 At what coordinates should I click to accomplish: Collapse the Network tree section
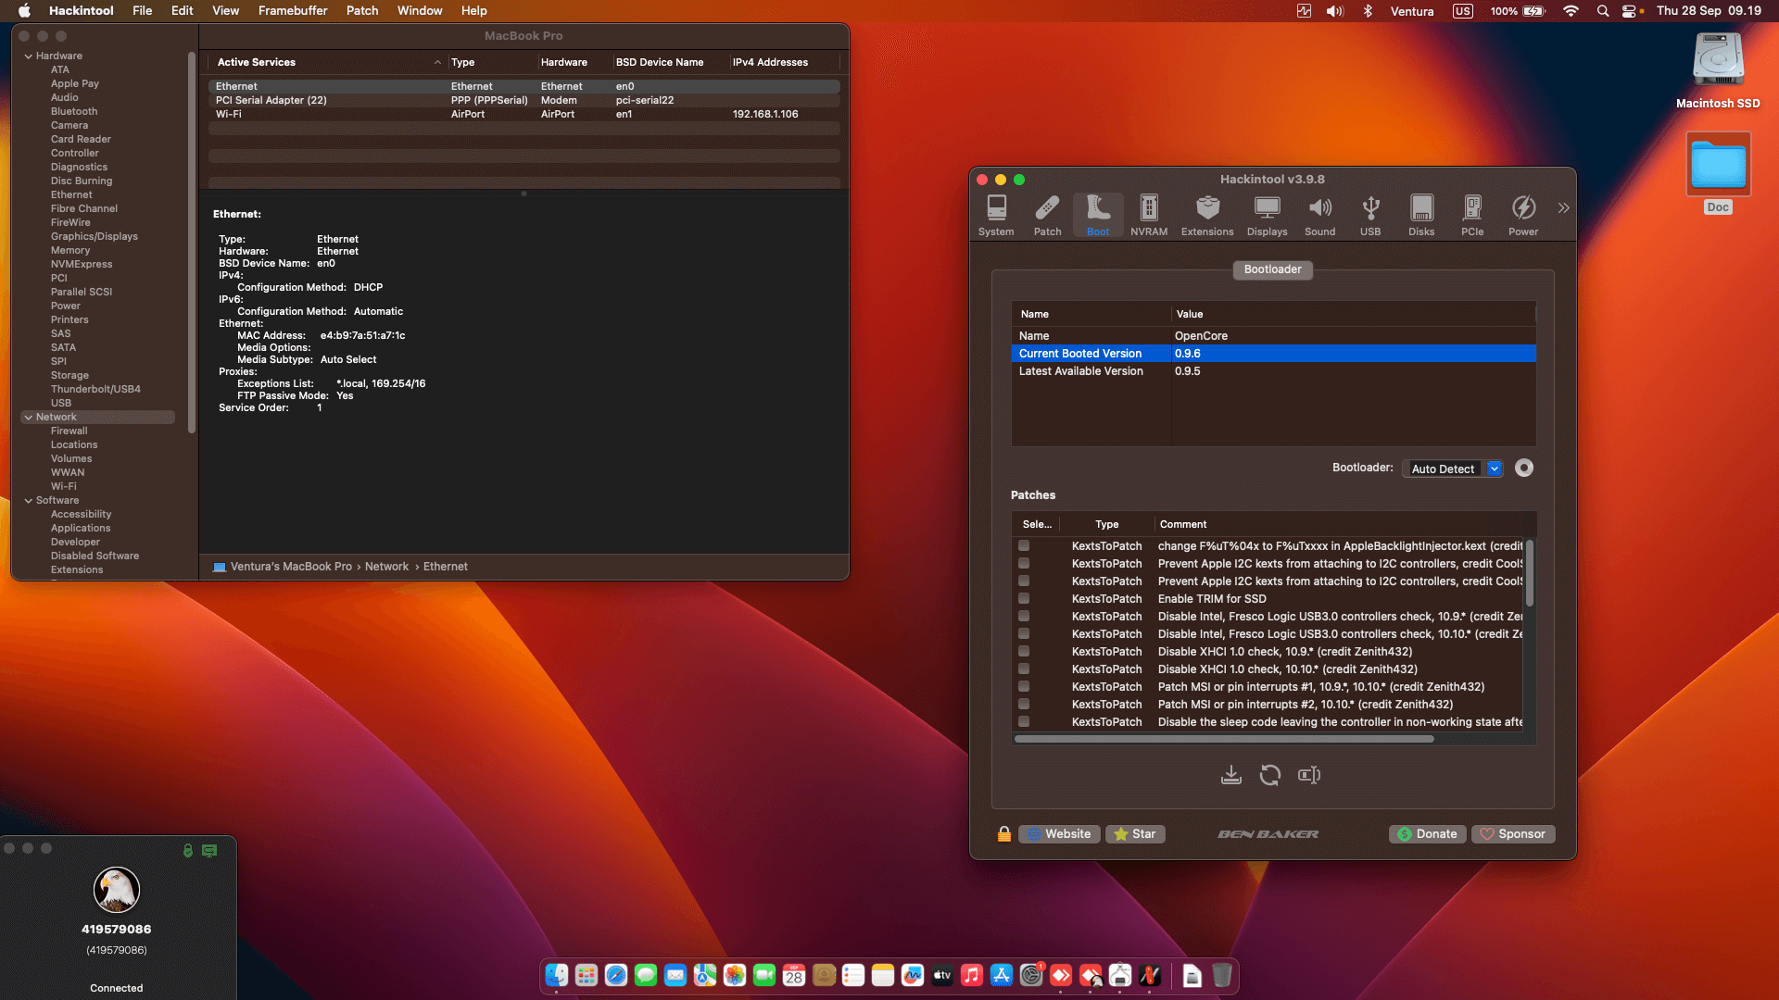point(29,417)
